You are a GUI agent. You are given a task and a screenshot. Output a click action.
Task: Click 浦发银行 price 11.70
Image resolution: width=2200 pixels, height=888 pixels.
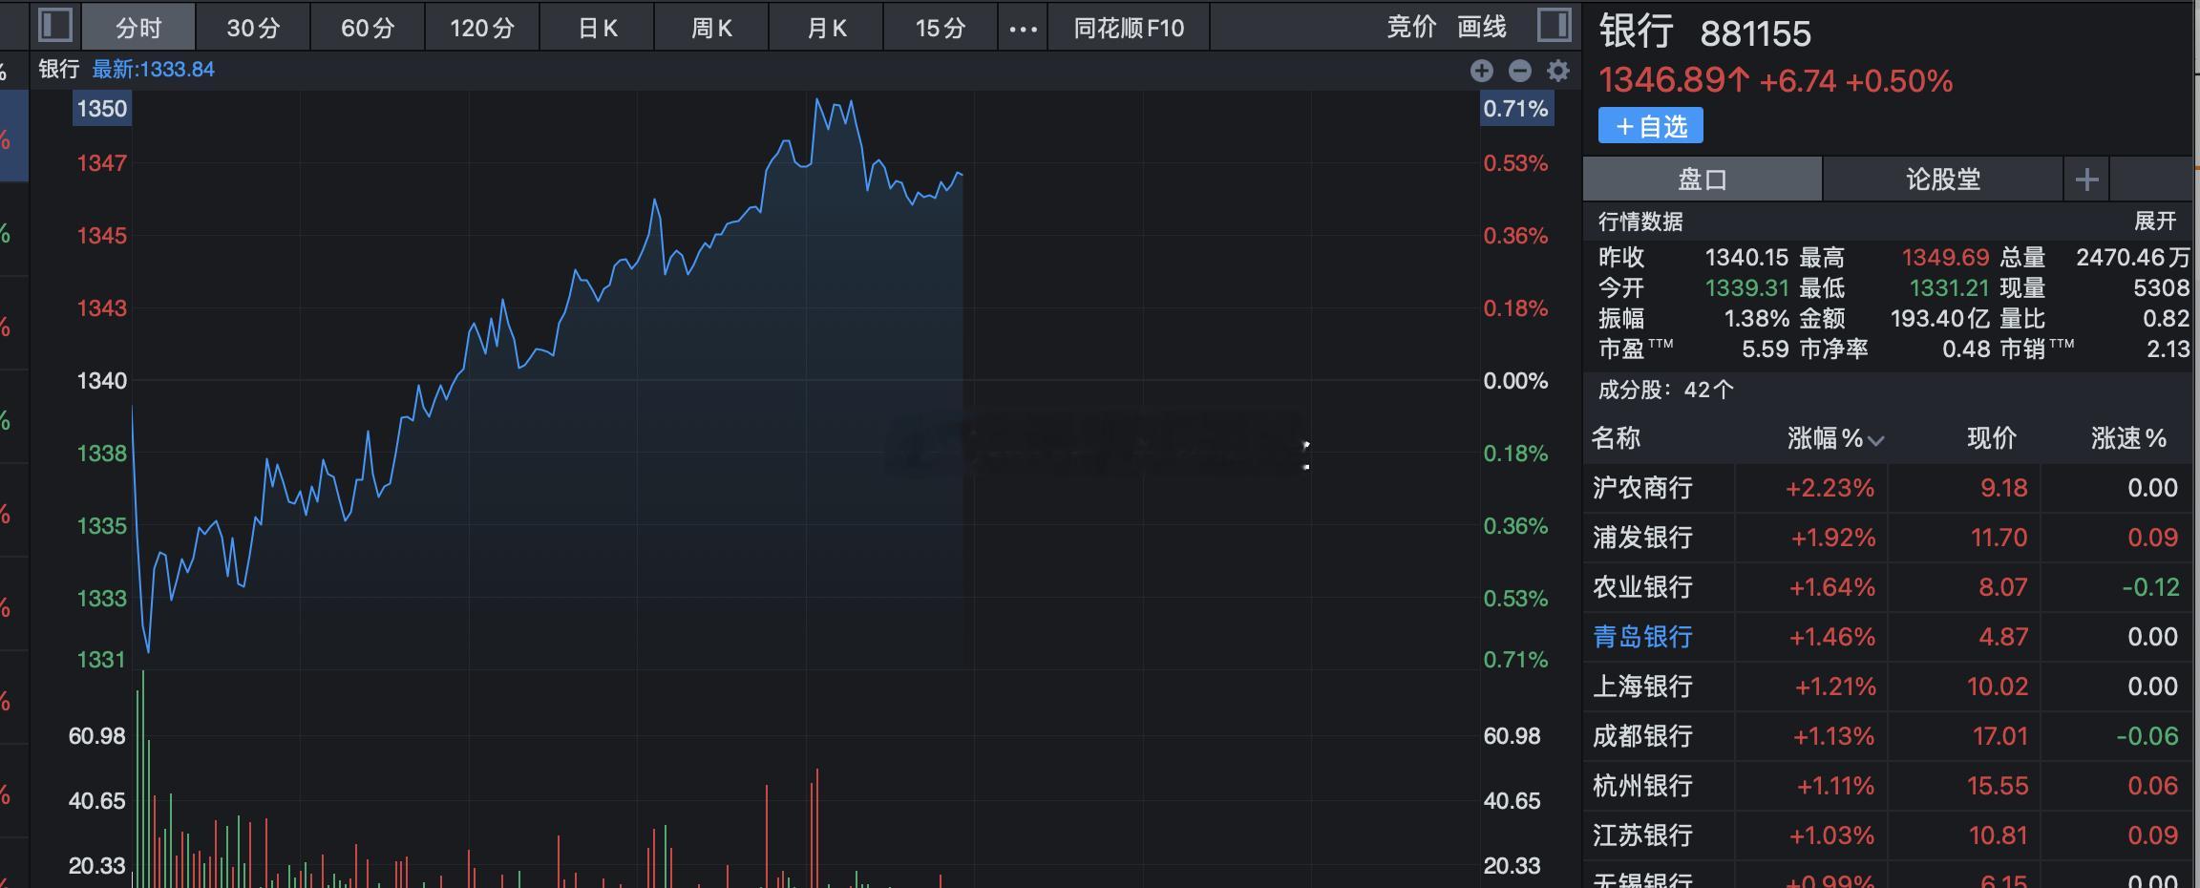(1999, 538)
